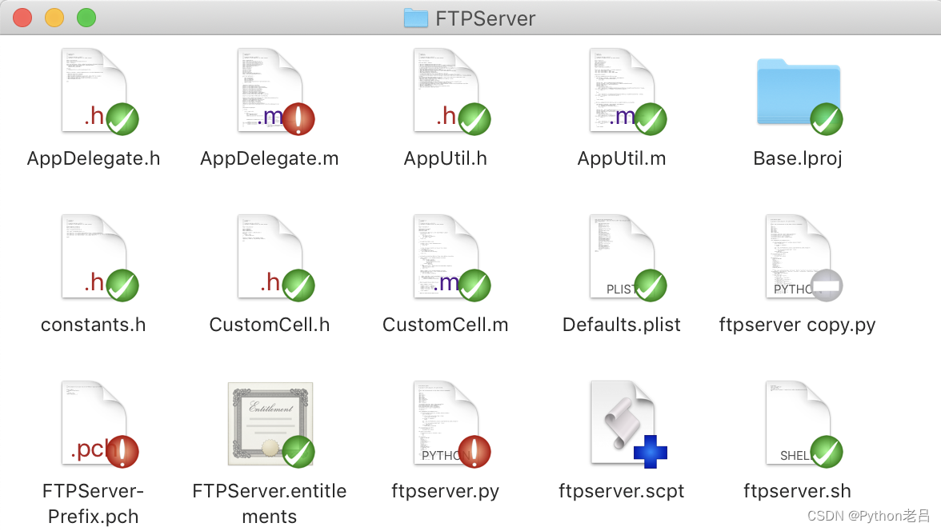Click the CustomCell.h filename label

coord(270,325)
